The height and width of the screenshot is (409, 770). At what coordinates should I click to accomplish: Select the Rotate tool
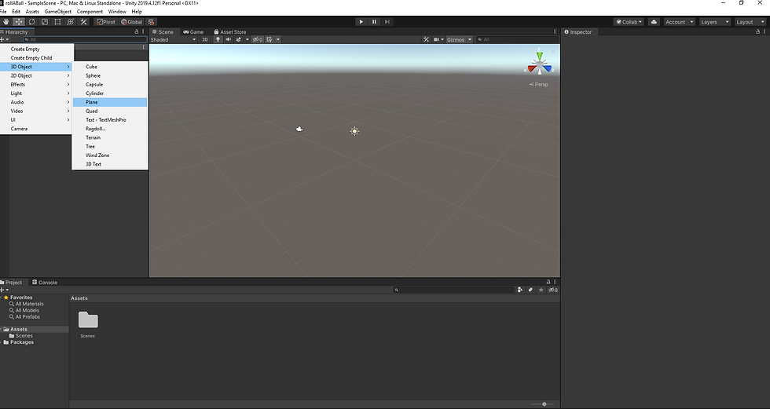(x=32, y=21)
